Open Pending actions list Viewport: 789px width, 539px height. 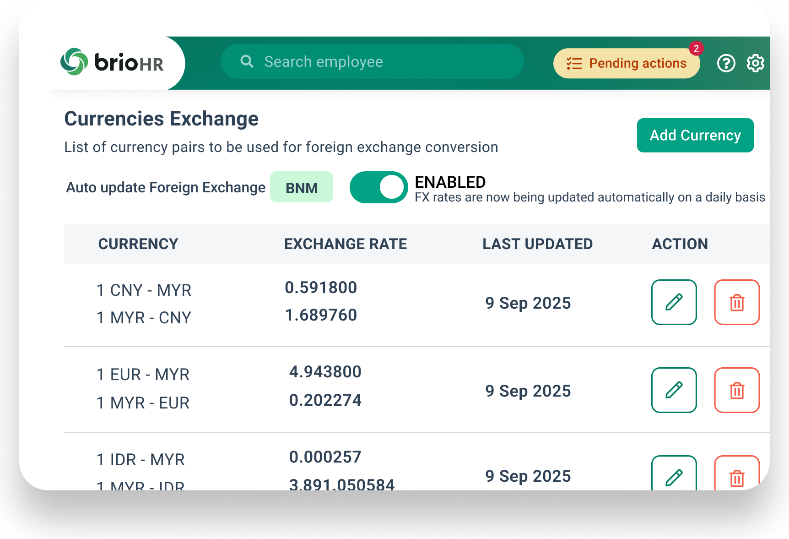626,63
